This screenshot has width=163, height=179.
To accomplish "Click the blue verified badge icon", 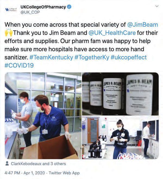I will click(69, 7).
